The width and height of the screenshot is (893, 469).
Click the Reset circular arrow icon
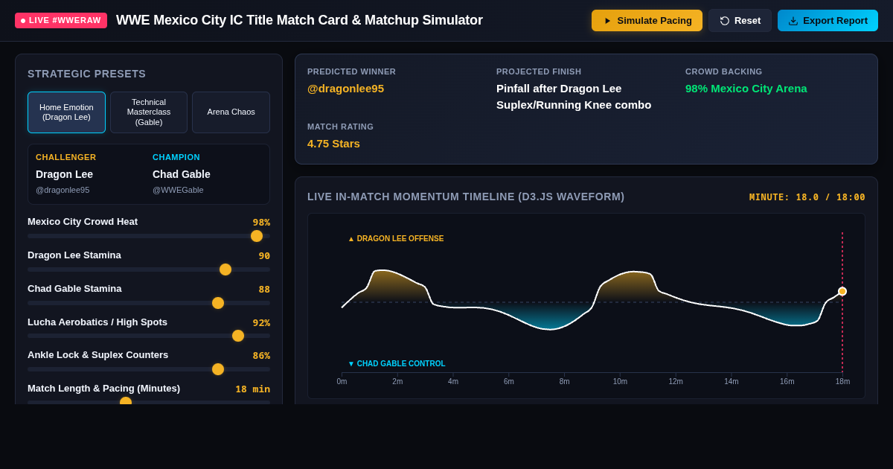pos(725,21)
